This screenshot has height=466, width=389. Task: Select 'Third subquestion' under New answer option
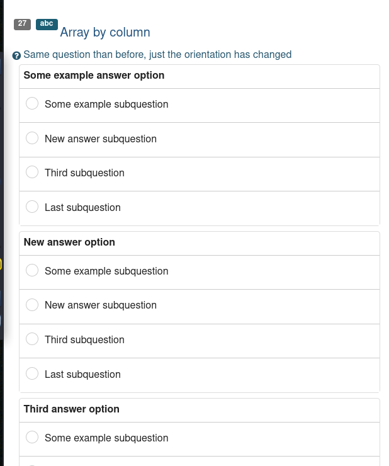tap(32, 339)
